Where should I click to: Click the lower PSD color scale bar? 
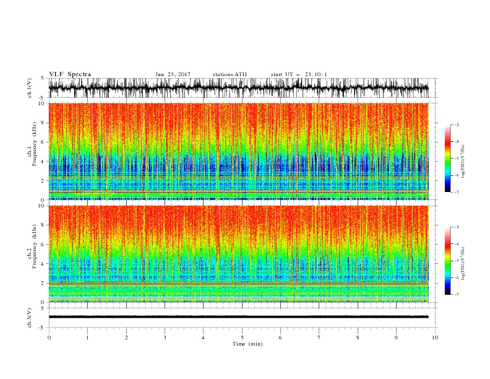pyautogui.click(x=447, y=261)
